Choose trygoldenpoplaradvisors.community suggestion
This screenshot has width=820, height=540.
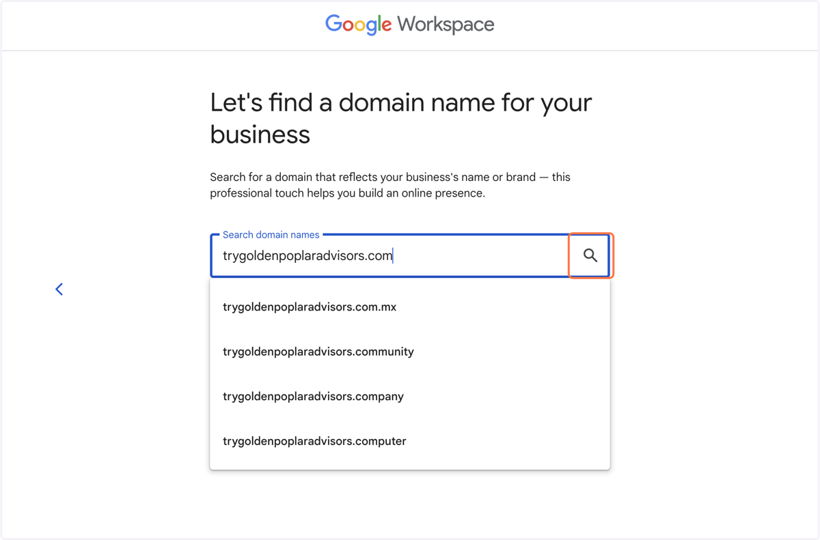pyautogui.click(x=410, y=352)
